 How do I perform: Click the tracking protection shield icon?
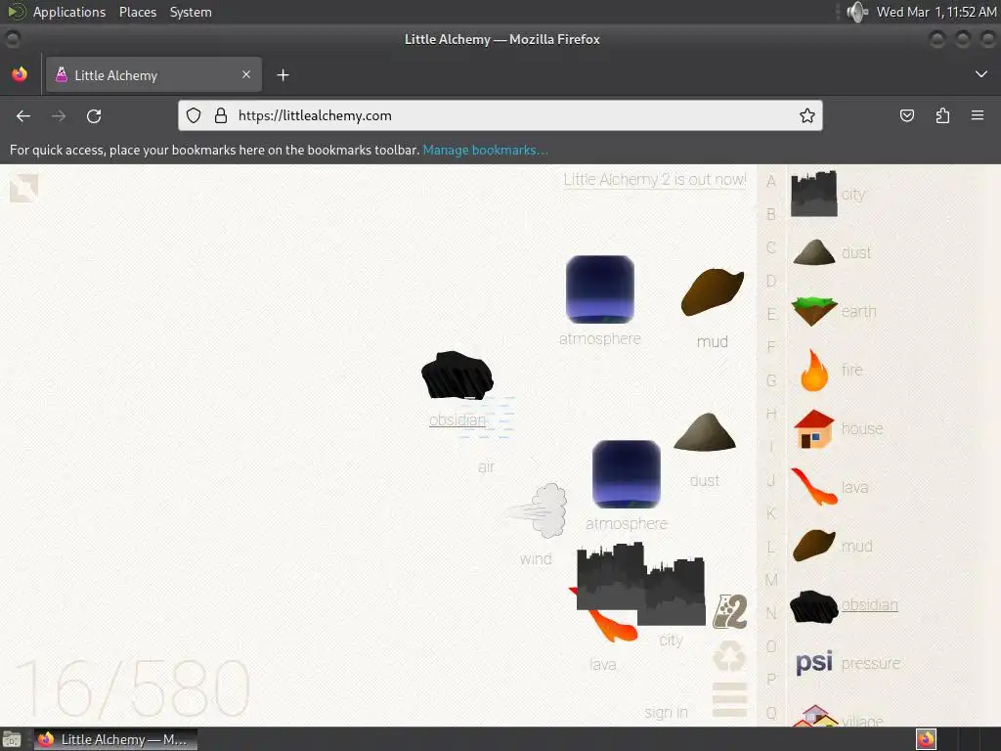[194, 115]
